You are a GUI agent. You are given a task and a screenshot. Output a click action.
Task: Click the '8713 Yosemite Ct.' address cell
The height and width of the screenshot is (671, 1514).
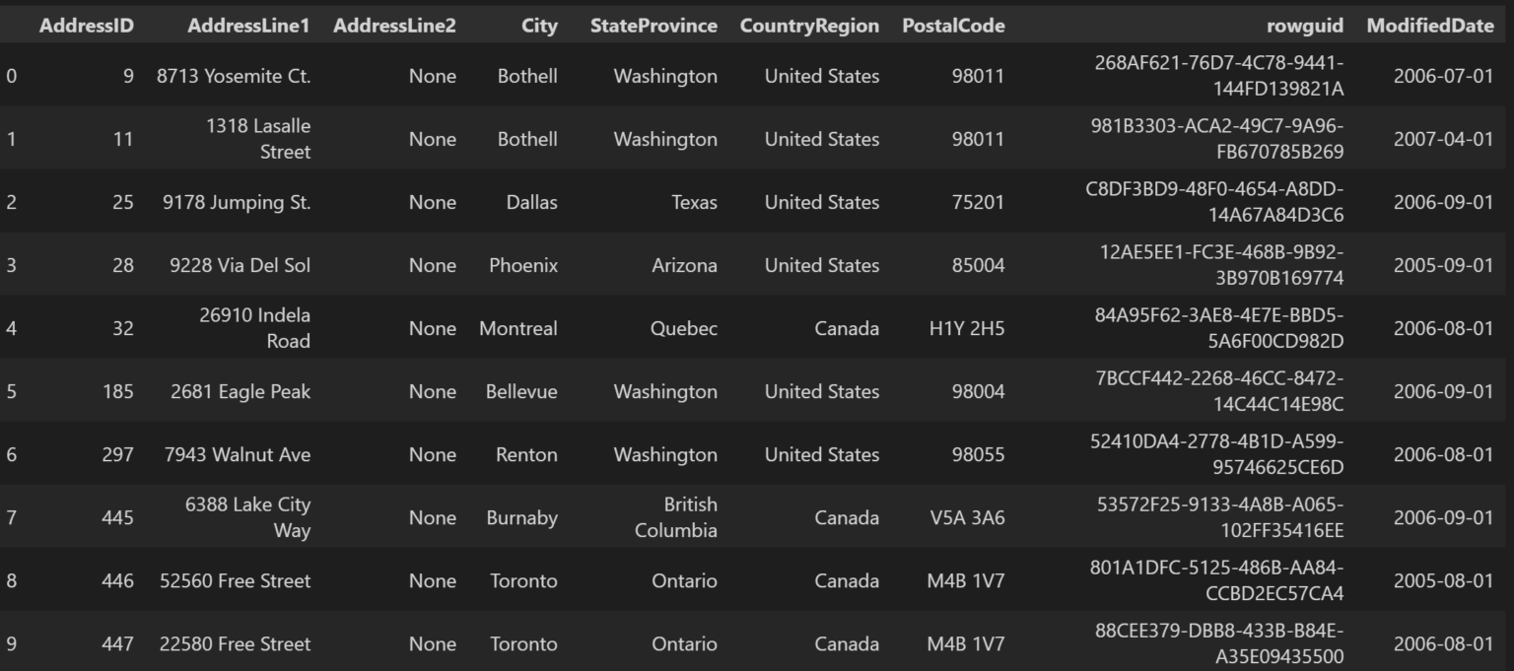(234, 77)
